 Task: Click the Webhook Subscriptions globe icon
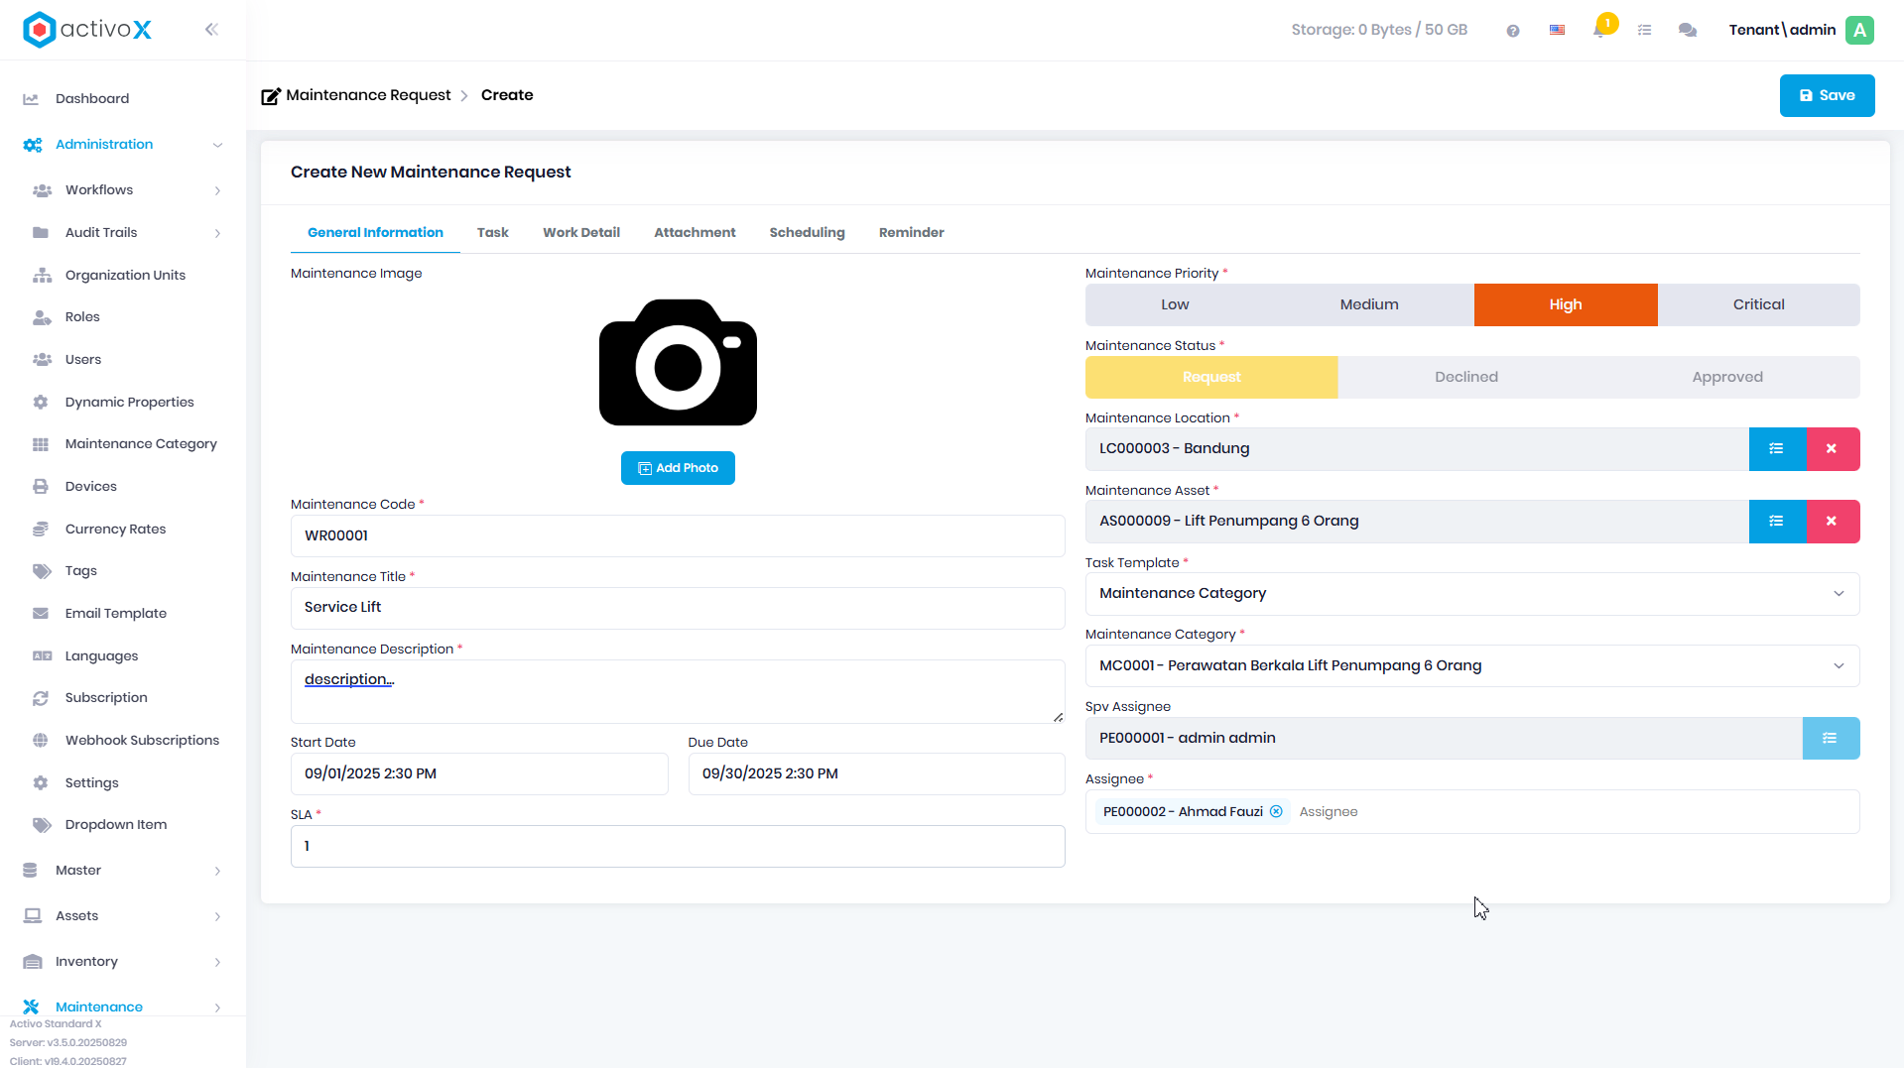pos(41,741)
